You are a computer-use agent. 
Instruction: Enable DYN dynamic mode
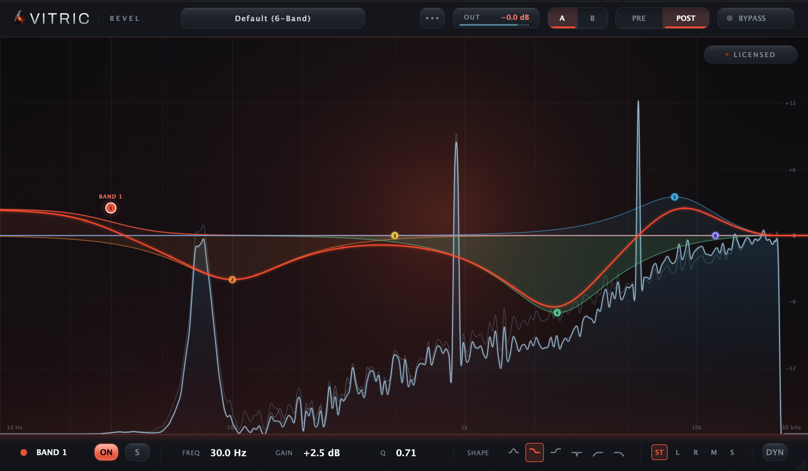tap(775, 452)
